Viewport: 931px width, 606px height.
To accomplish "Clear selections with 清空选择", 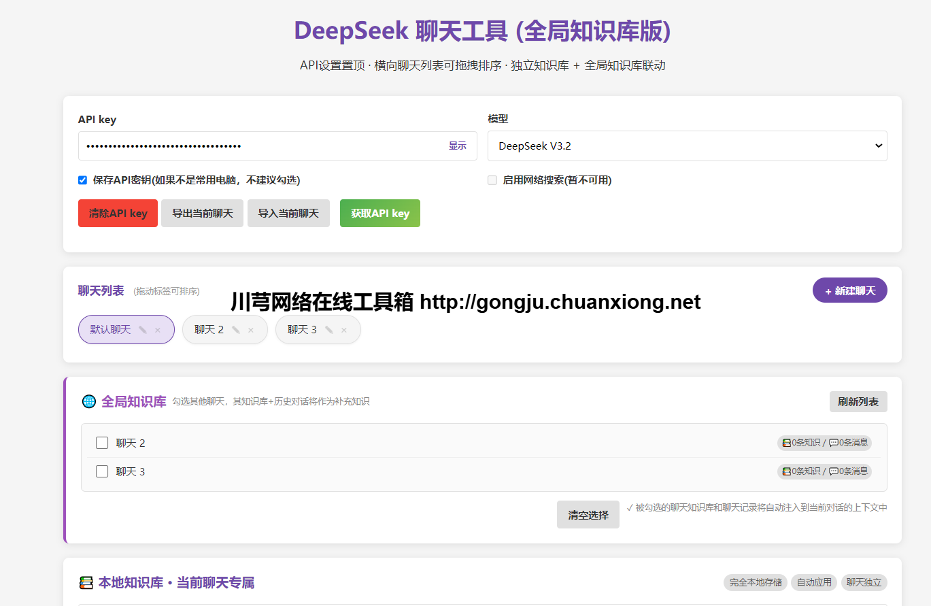I will pyautogui.click(x=588, y=515).
